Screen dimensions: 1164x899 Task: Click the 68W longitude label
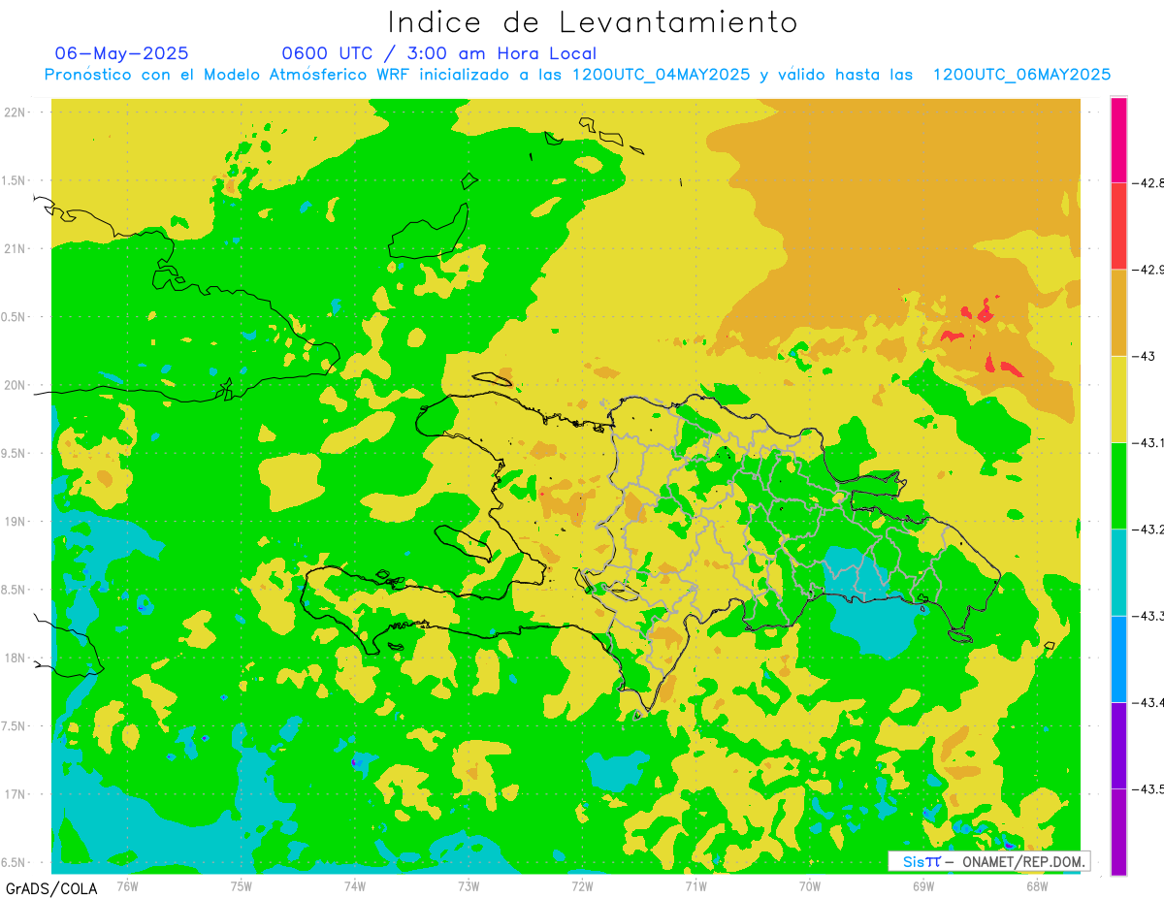click(1037, 885)
